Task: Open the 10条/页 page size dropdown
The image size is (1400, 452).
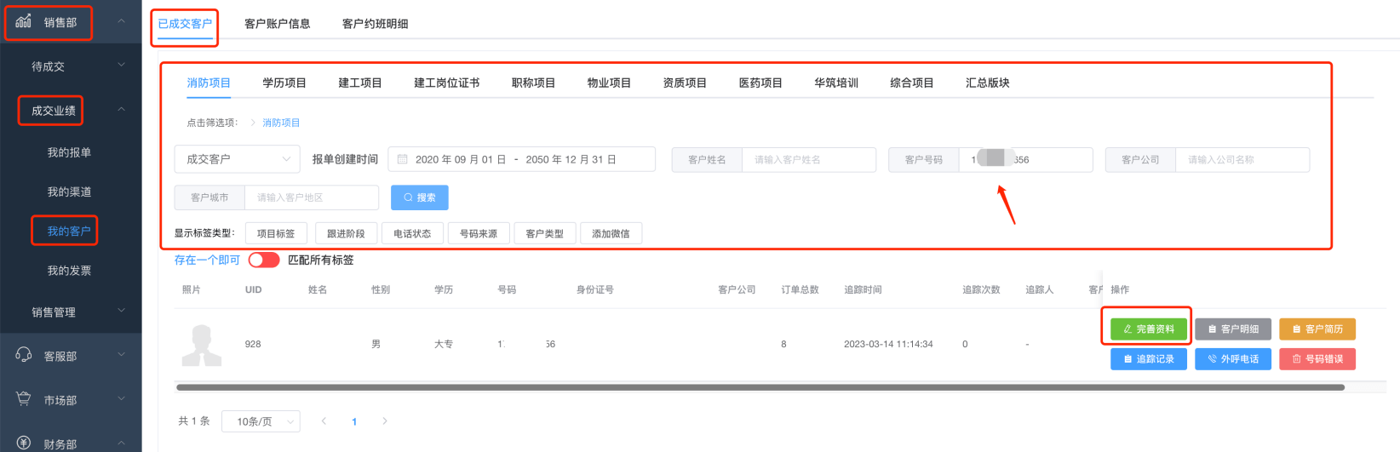Action: point(261,421)
